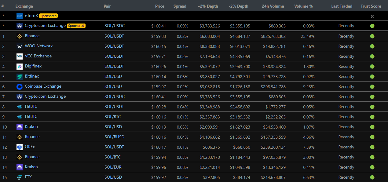Click the VCC Exchange logo icon
This screenshot has height=182, width=388.
[20, 56]
